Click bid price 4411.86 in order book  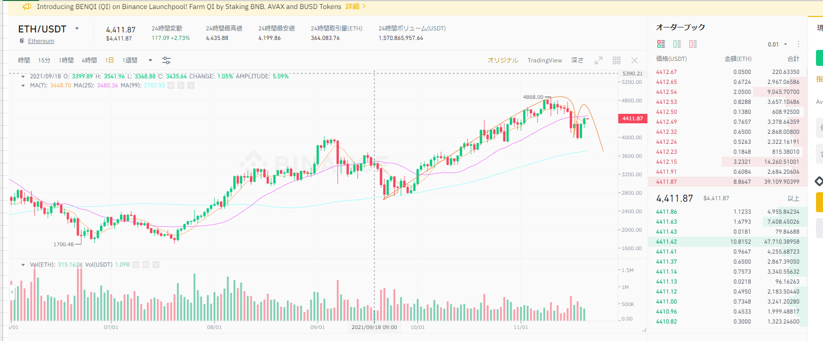click(x=667, y=212)
